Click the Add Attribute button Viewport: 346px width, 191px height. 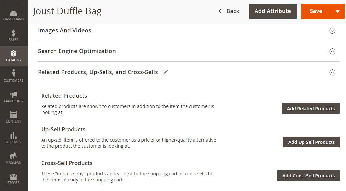(273, 11)
